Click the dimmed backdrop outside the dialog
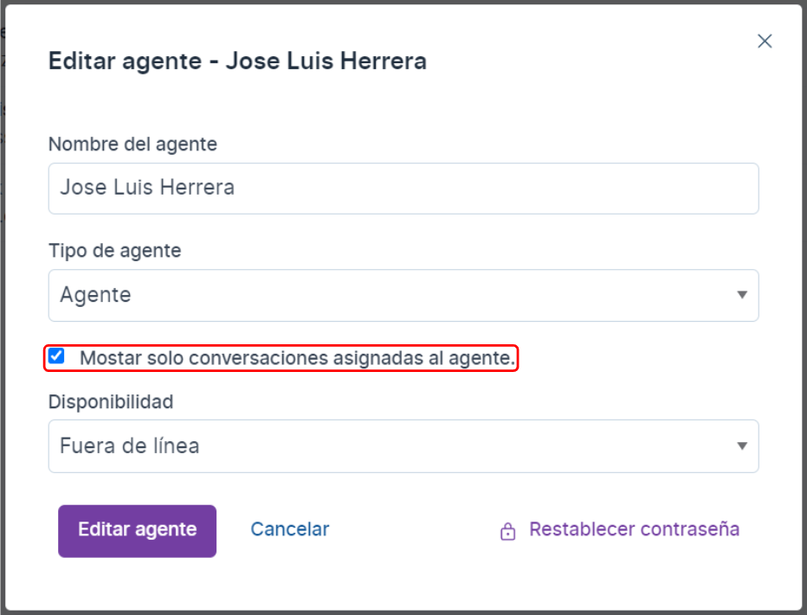 tap(2, 309)
